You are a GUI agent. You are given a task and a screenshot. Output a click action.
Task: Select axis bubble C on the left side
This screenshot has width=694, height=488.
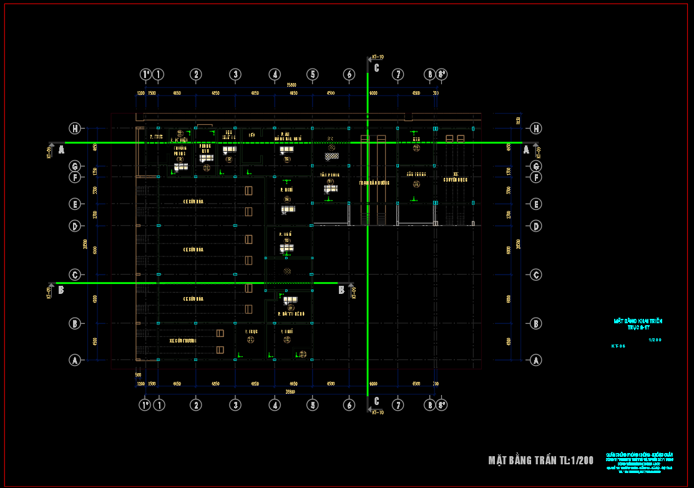(x=75, y=275)
